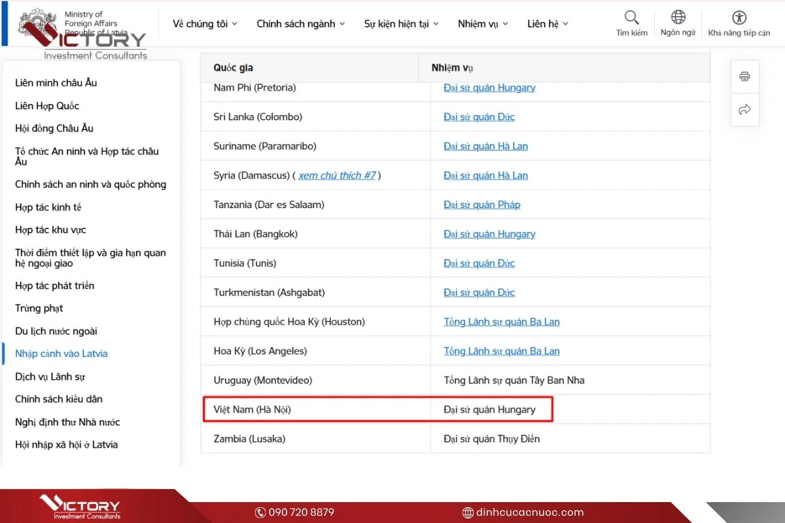Open Đại sứ quán Hà Lan link for Syria
Image resolution: width=785 pixels, height=523 pixels.
point(485,175)
